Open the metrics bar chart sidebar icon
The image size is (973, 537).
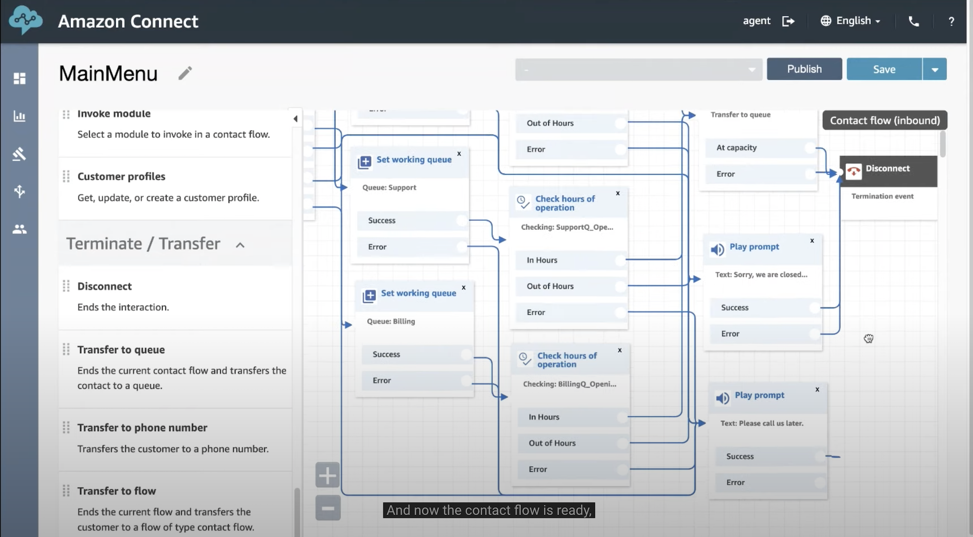click(19, 116)
